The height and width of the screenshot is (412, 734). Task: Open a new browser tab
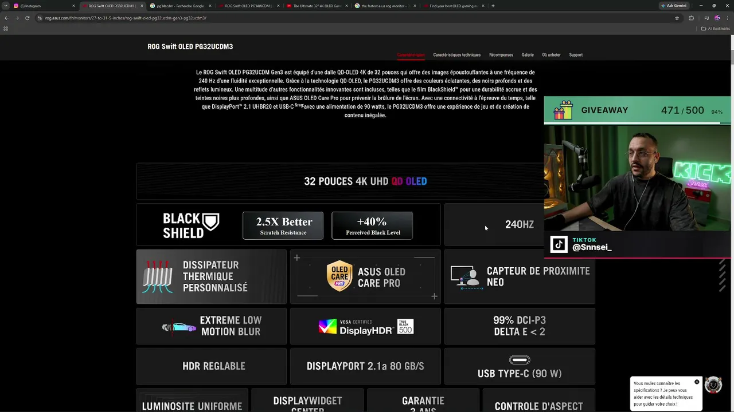(x=493, y=6)
